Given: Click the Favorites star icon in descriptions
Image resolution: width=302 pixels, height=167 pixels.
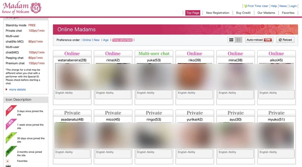Looking at the screenshot, I should pos(7,161).
